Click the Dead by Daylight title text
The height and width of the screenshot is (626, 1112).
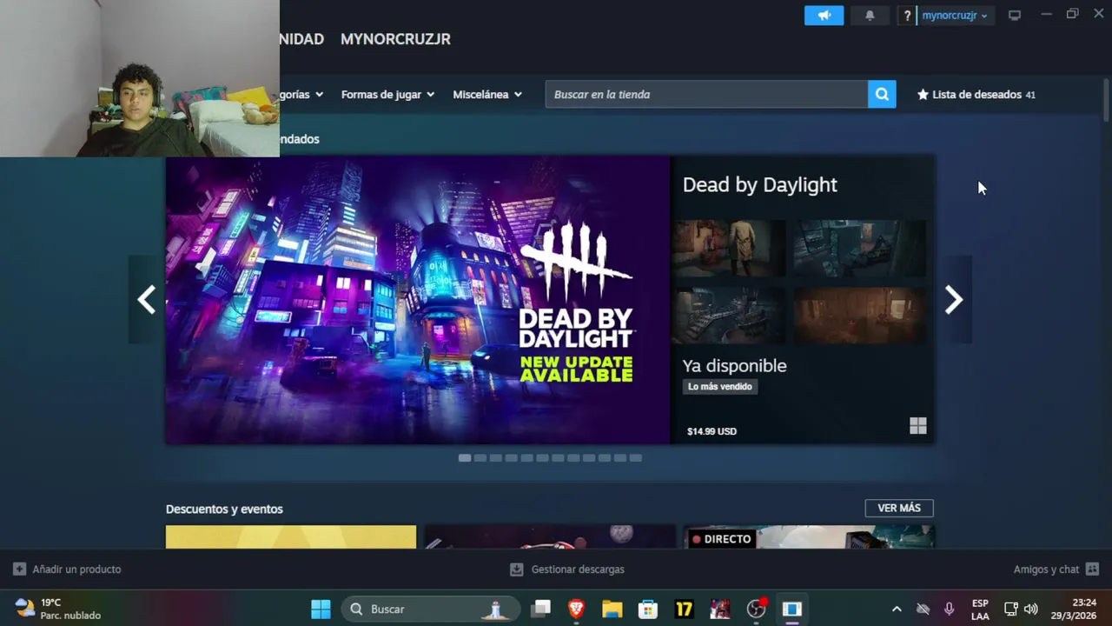759,184
